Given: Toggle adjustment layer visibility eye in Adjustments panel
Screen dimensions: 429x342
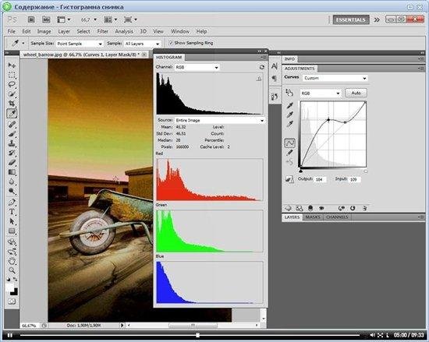Looking at the screenshot, I should (321, 209).
